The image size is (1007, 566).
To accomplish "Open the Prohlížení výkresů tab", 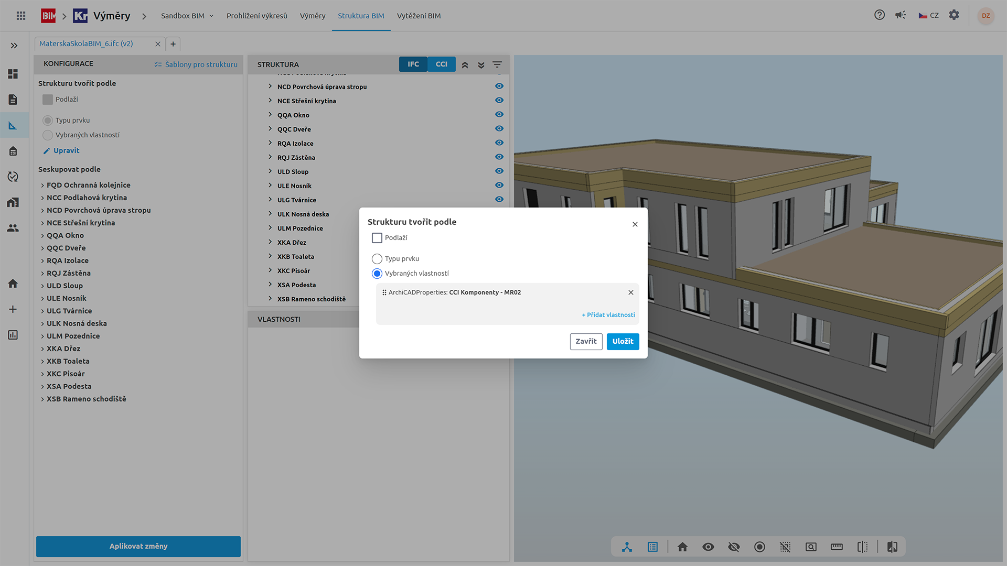I will (x=256, y=16).
